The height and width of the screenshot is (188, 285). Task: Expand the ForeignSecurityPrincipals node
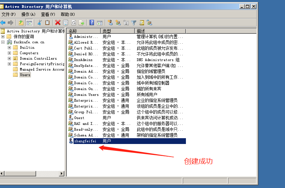tap(9, 64)
